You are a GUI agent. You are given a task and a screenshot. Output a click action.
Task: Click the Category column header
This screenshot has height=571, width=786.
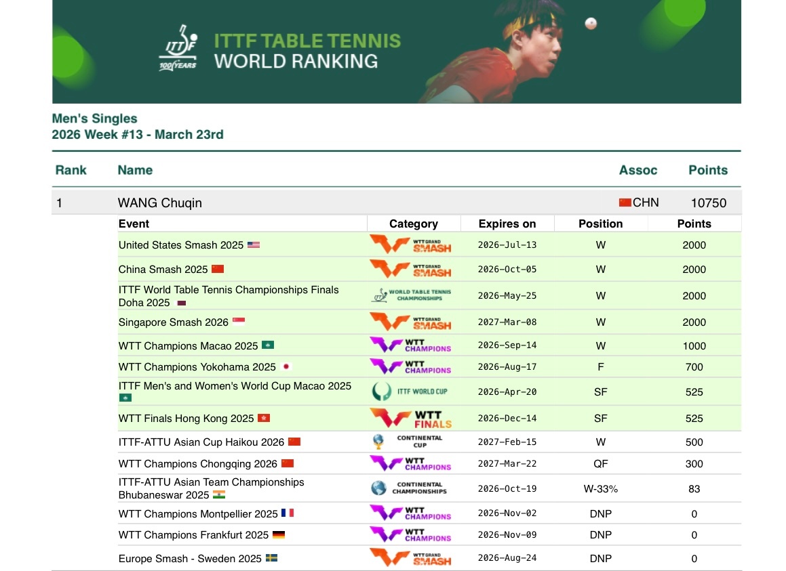tap(414, 224)
